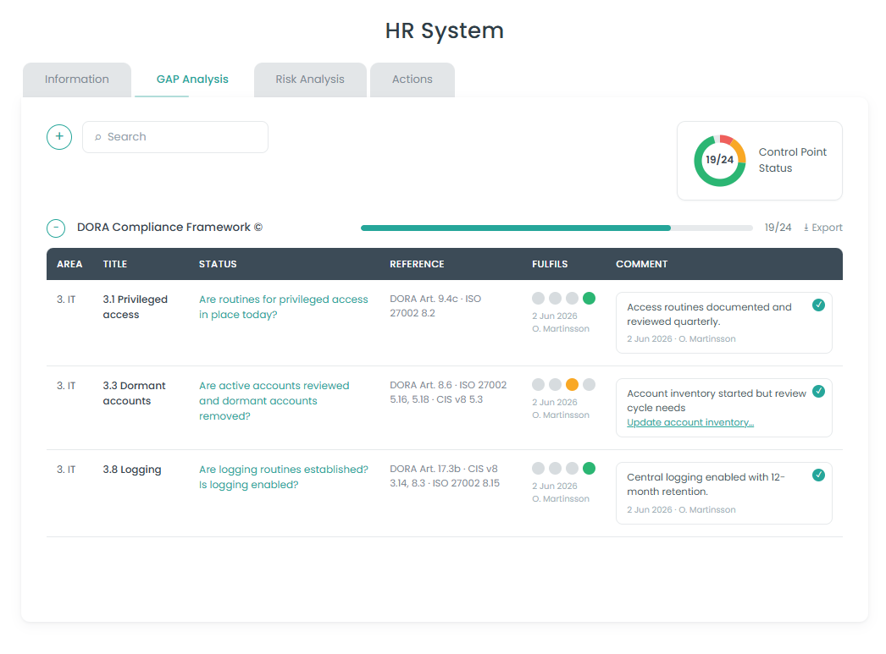The width and height of the screenshot is (886, 654).
Task: Collapse the DORA Compliance Framework section
Action: (x=56, y=228)
